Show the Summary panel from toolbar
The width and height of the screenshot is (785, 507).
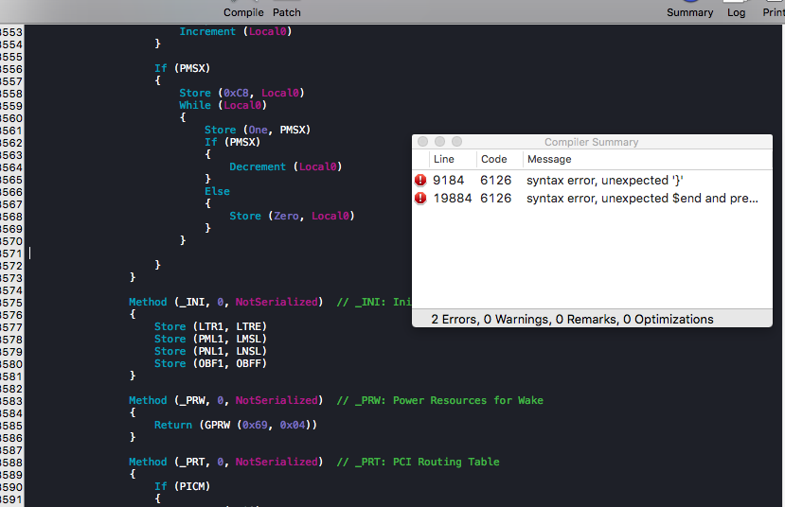coord(689,9)
